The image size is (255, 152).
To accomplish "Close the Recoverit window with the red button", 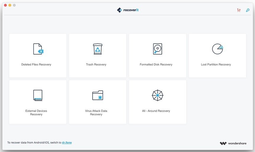I will [5, 5].
